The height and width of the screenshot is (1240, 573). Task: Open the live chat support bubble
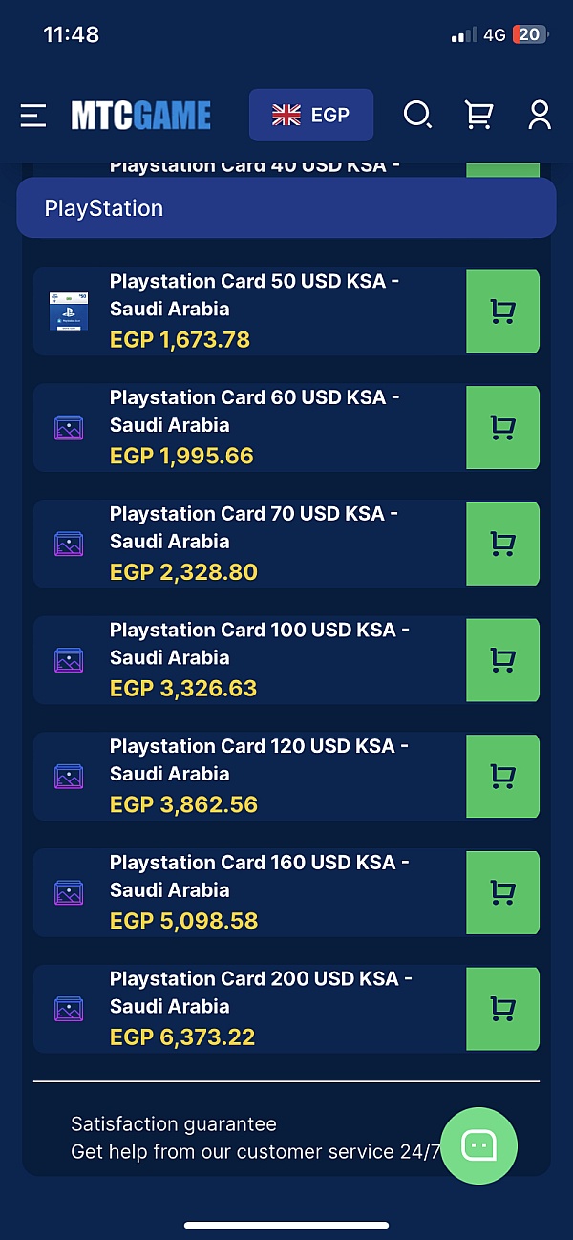(479, 1145)
